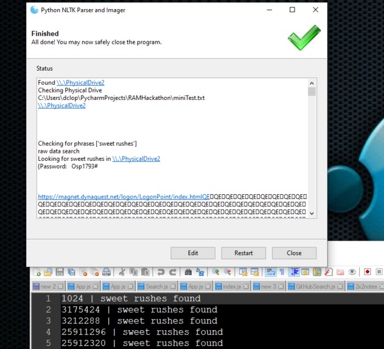Viewport: 384px width, 349px height.
Task: Click the Zoom In magnifier icon
Action: coord(215,272)
